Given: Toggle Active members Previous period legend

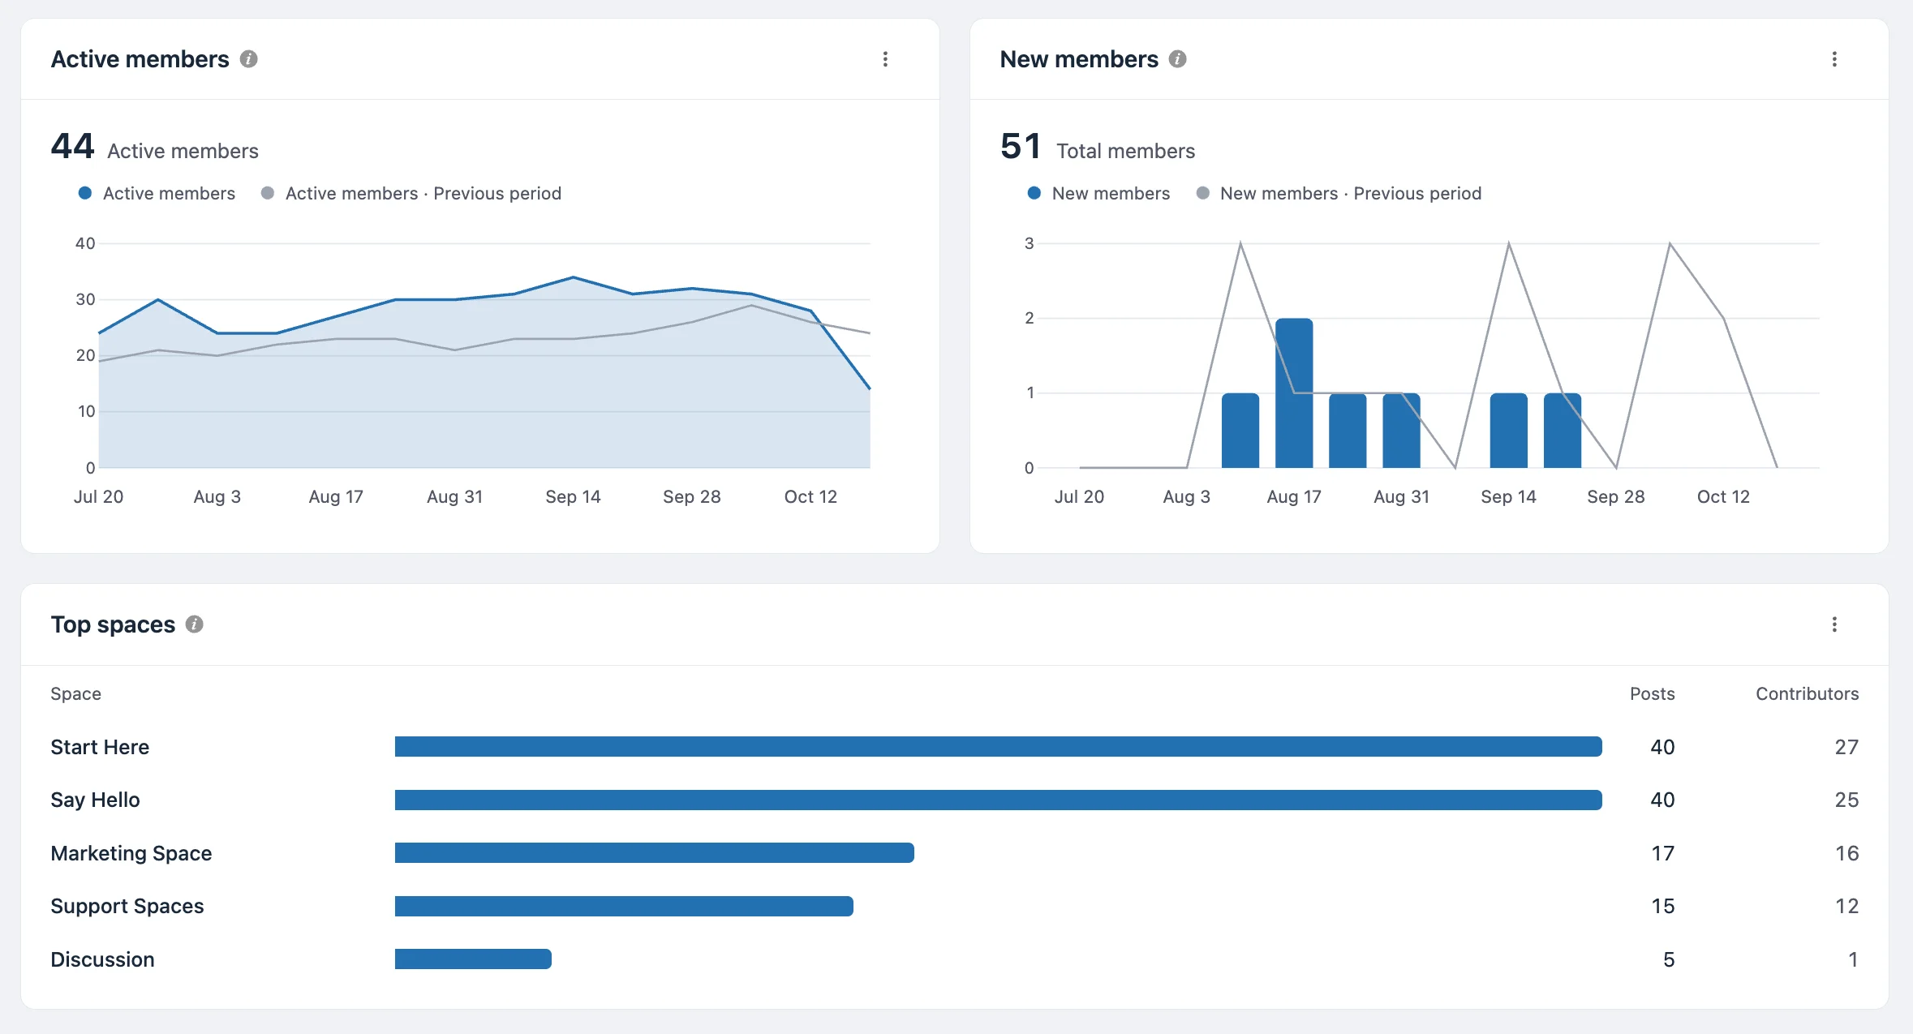Looking at the screenshot, I should pyautogui.click(x=411, y=193).
